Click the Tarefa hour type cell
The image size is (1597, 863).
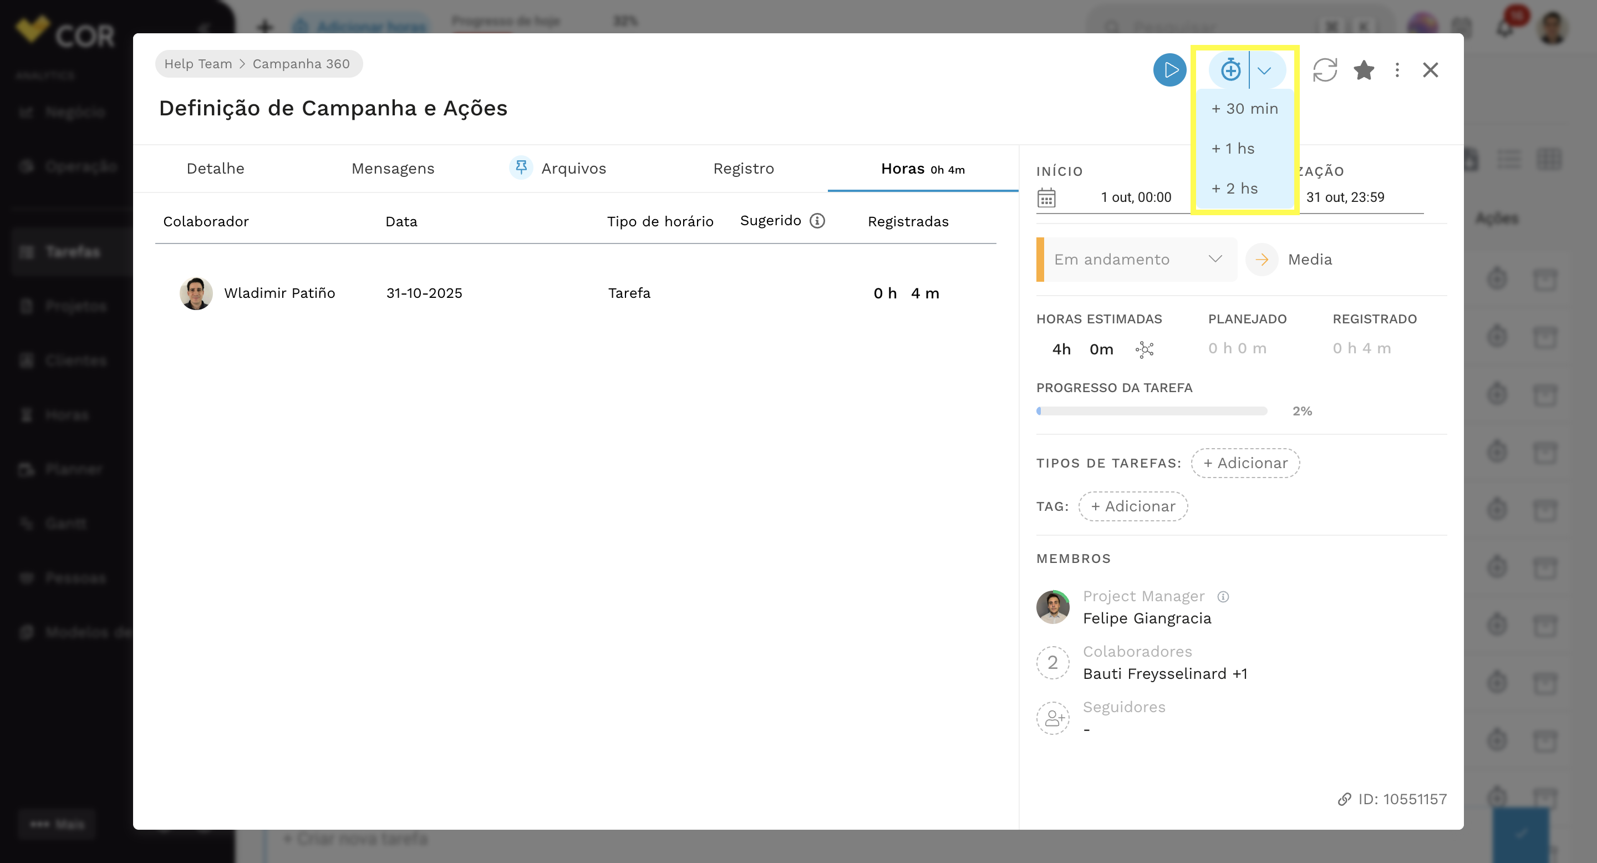[x=629, y=293]
